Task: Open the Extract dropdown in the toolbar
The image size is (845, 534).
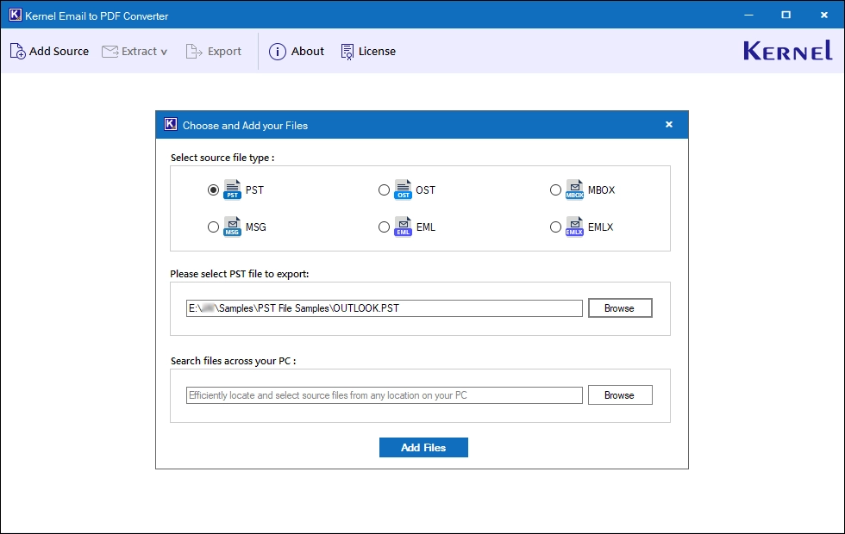Action: [x=135, y=51]
